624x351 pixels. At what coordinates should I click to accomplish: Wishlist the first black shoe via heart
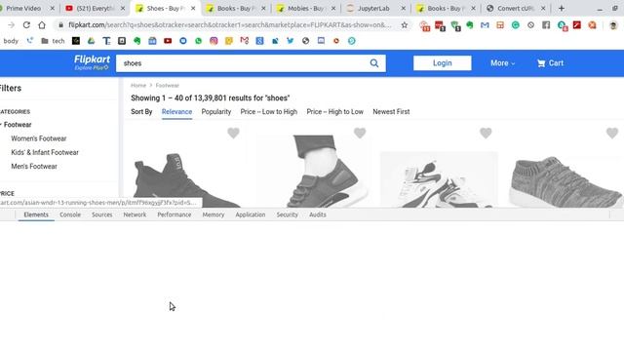[233, 133]
